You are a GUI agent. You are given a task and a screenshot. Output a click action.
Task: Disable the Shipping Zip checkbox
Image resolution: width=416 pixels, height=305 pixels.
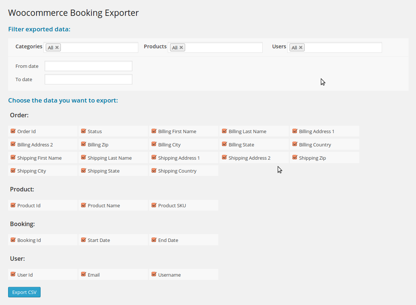click(x=295, y=157)
